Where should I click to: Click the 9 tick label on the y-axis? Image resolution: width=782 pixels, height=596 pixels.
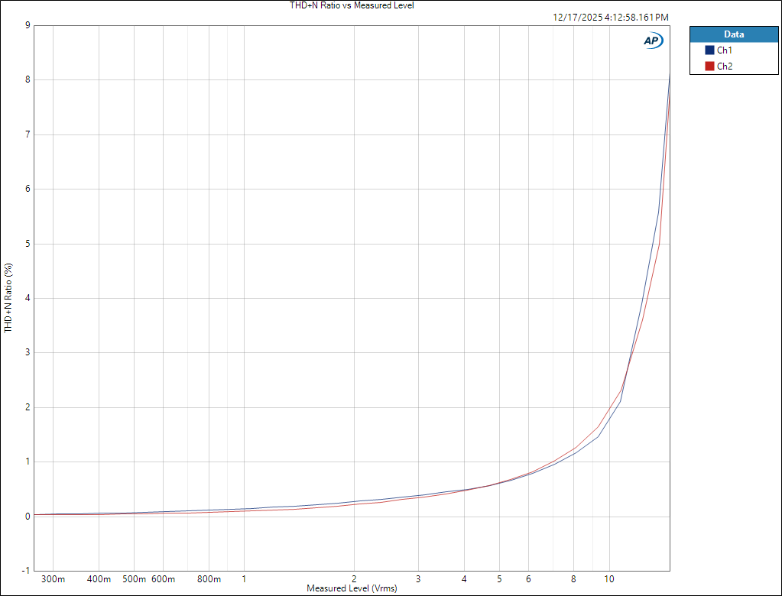28,25
